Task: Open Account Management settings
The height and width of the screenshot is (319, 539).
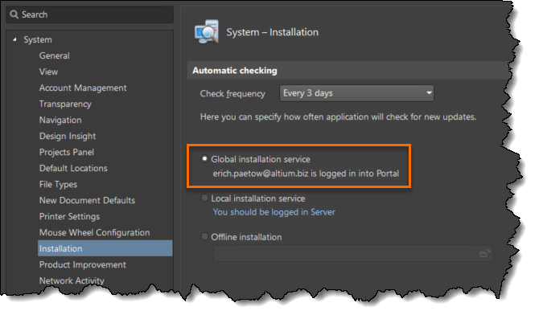Action: (83, 88)
